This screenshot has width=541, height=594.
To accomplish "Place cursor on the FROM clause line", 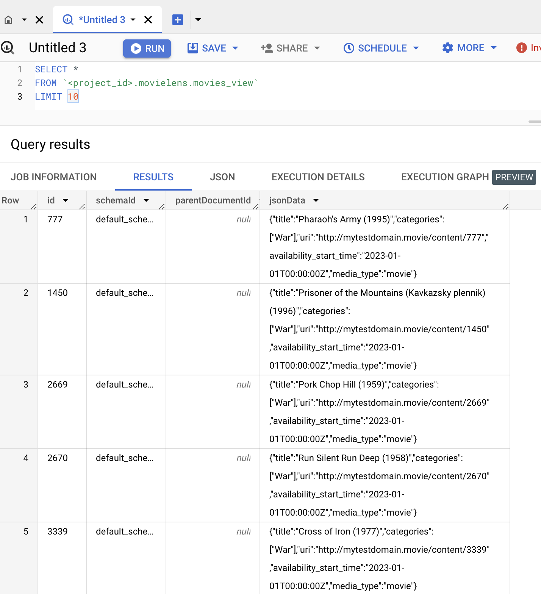I will click(146, 83).
